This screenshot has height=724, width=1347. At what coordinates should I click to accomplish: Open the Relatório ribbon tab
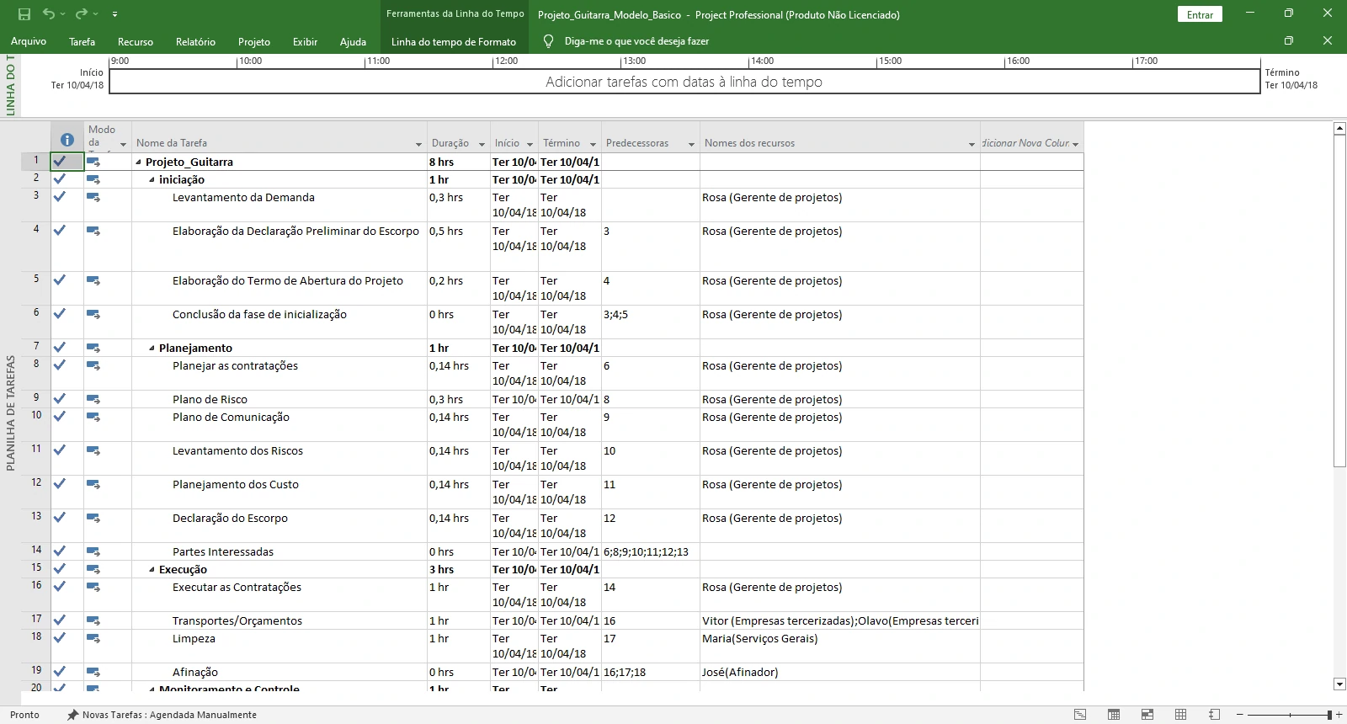[195, 41]
